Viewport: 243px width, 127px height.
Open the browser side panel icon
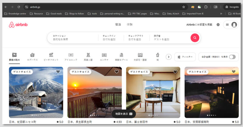[x=216, y=7]
